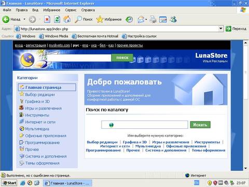This screenshot has width=249, height=187.
Task: Click Темы оформления sidebar icon
Action: click(x=22, y=163)
